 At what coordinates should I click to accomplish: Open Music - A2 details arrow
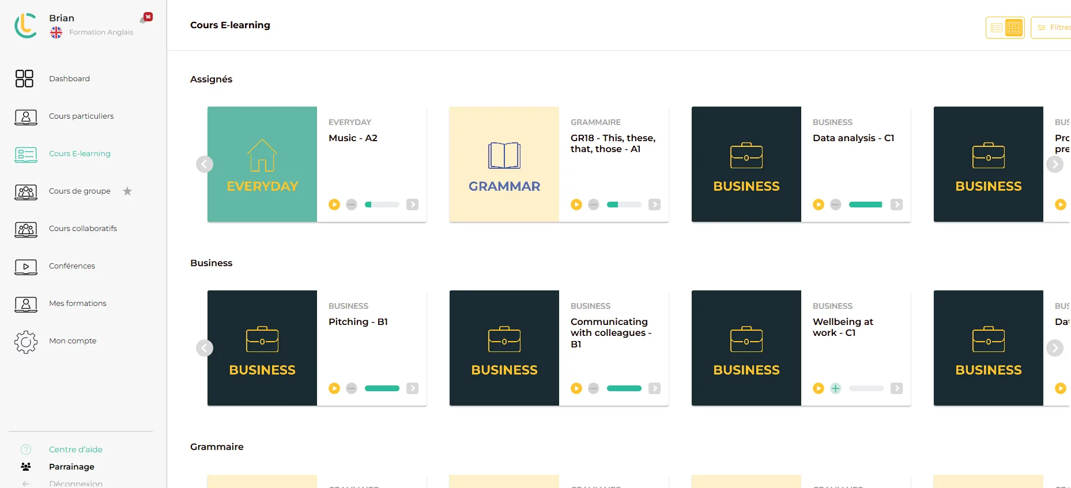412,205
